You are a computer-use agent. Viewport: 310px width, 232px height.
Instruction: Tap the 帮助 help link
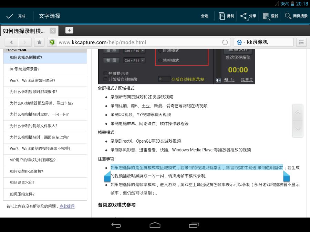click(229, 80)
